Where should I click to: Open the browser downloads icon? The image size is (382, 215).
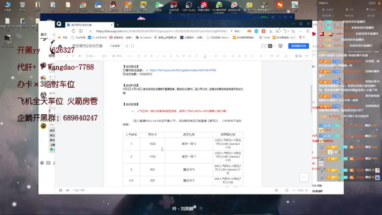pyautogui.click(x=271, y=31)
